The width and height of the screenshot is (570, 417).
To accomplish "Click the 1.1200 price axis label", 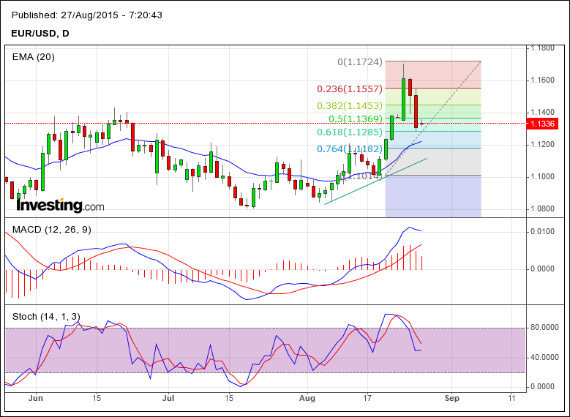I will pos(542,145).
